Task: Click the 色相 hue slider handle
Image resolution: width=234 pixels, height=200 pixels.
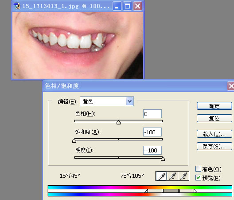Action: 118,122
